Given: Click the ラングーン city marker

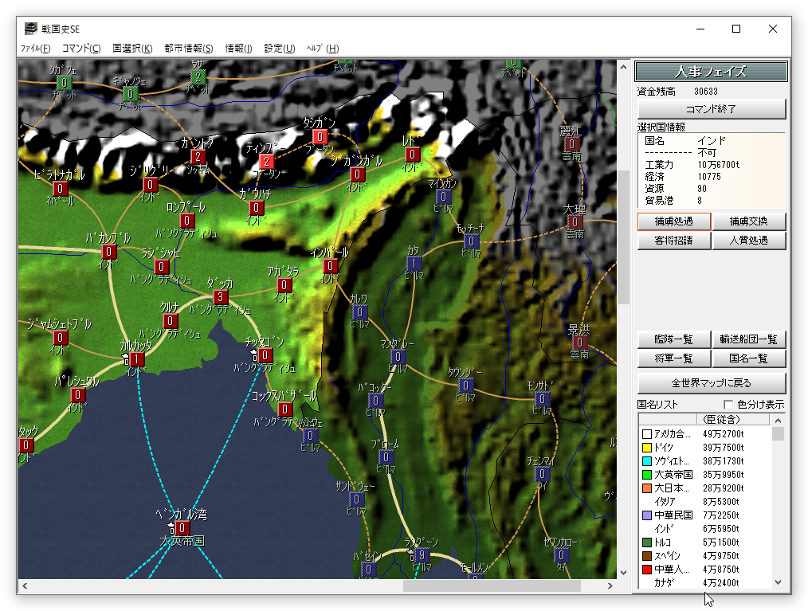Looking at the screenshot, I should pos(422,555).
